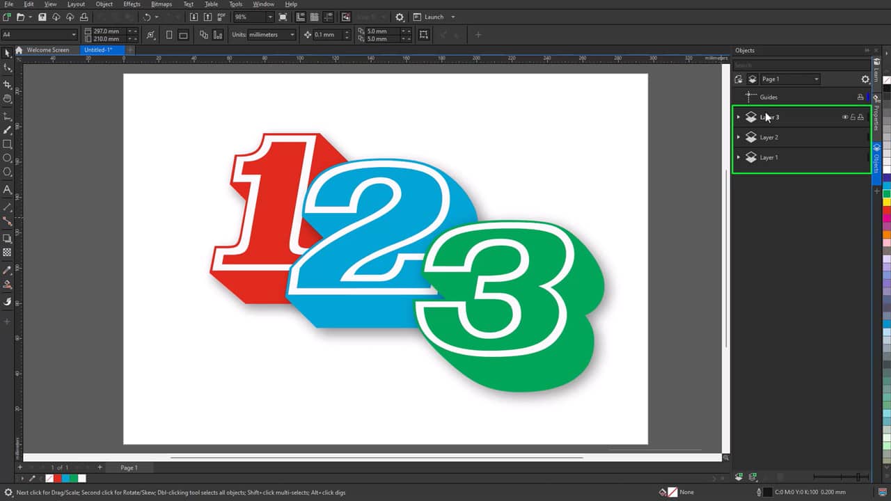The width and height of the screenshot is (891, 501).
Task: Click the red swatch in document palette
Action: pos(57,479)
